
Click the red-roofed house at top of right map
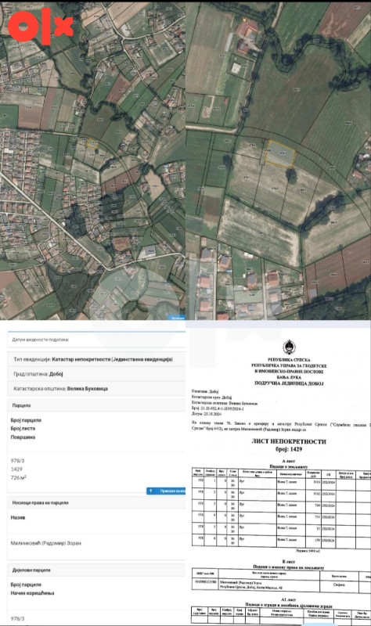[x=247, y=30]
